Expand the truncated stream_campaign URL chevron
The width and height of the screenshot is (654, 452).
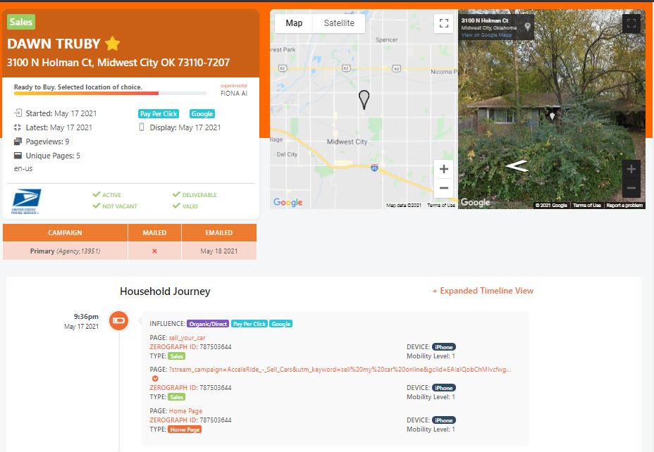(x=155, y=378)
